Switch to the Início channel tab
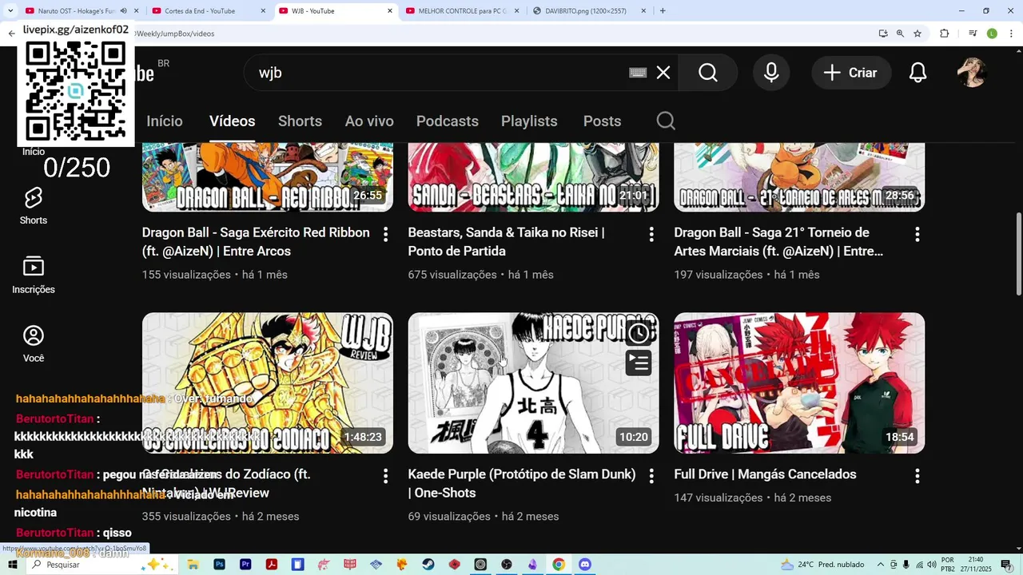 tap(165, 121)
